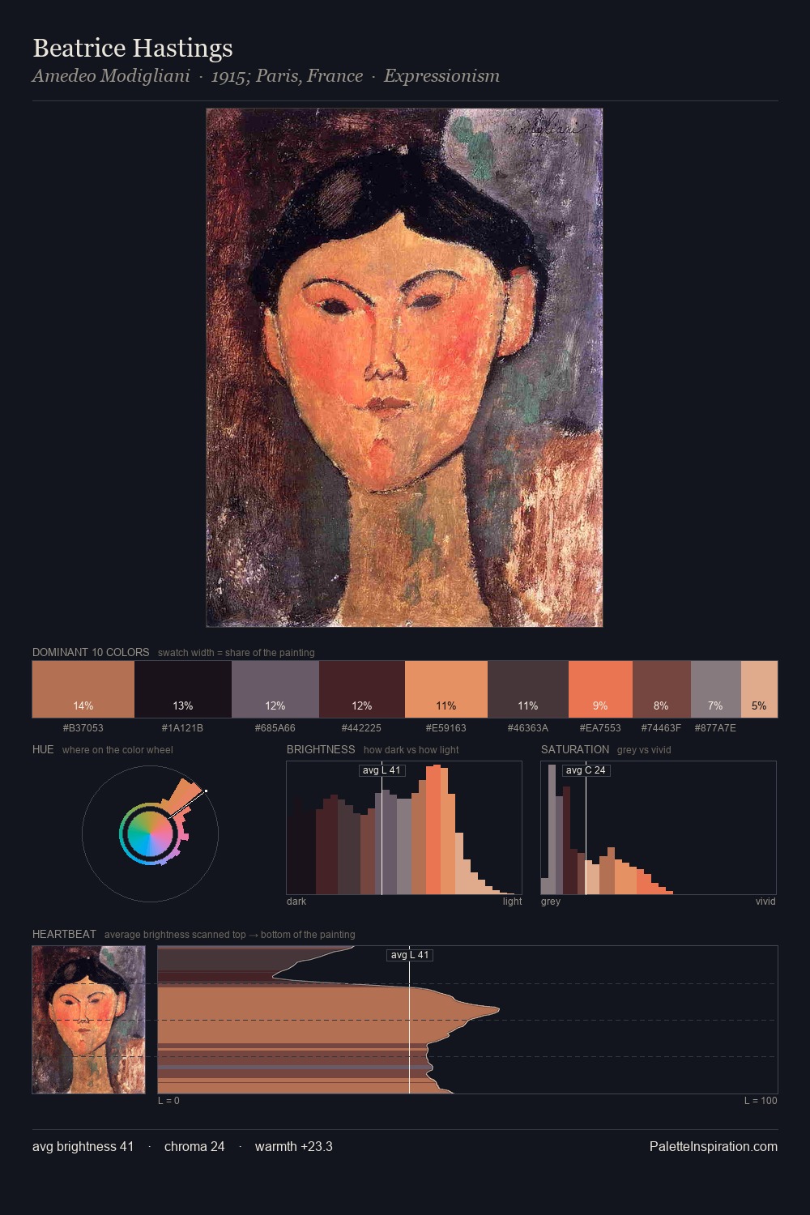810x1215 pixels.
Task: Select the #EA7553 9% color swatch
Action: pos(600,689)
